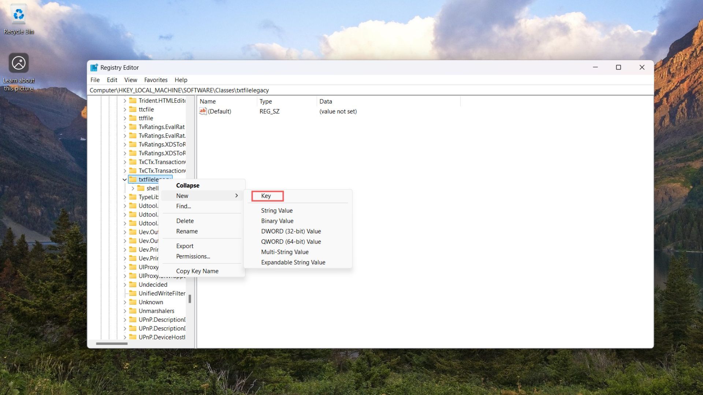Image resolution: width=703 pixels, height=395 pixels.
Task: Open the File menu
Action: [95, 80]
